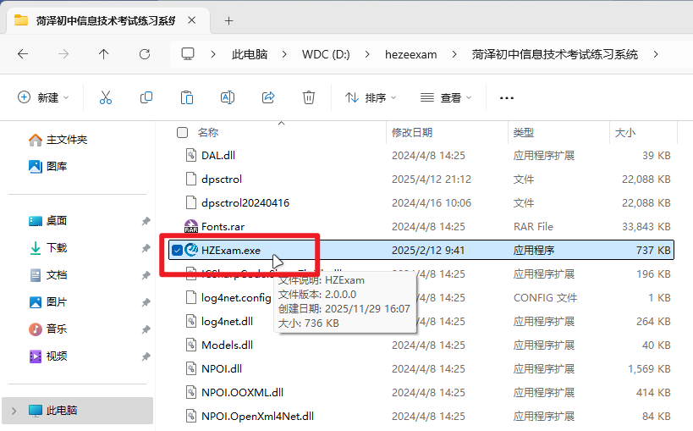
Task: Select file NPOI.OpenXml4Net.dll
Action: point(257,416)
